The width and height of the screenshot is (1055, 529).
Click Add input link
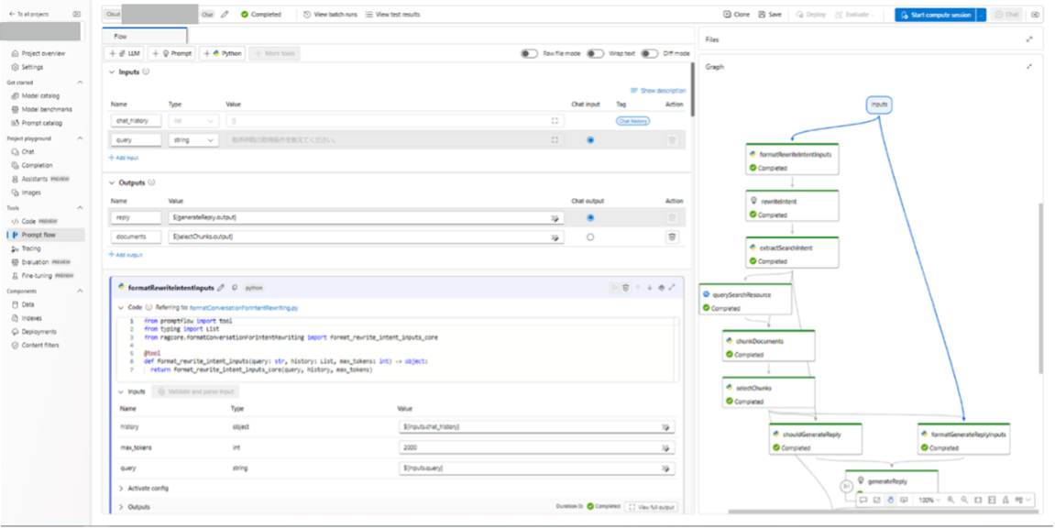click(x=123, y=158)
